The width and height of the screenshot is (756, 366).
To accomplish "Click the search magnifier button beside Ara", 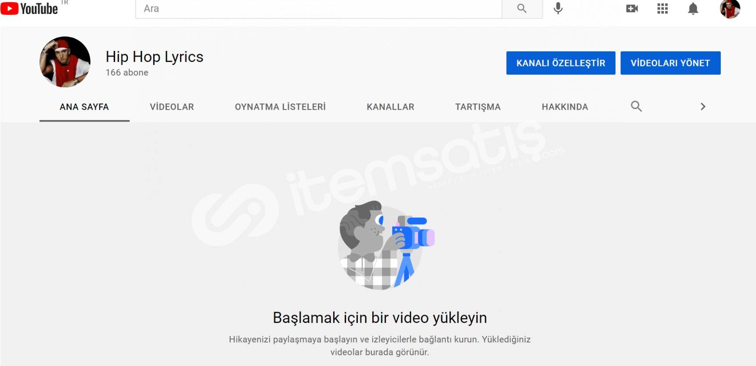I will pos(522,8).
